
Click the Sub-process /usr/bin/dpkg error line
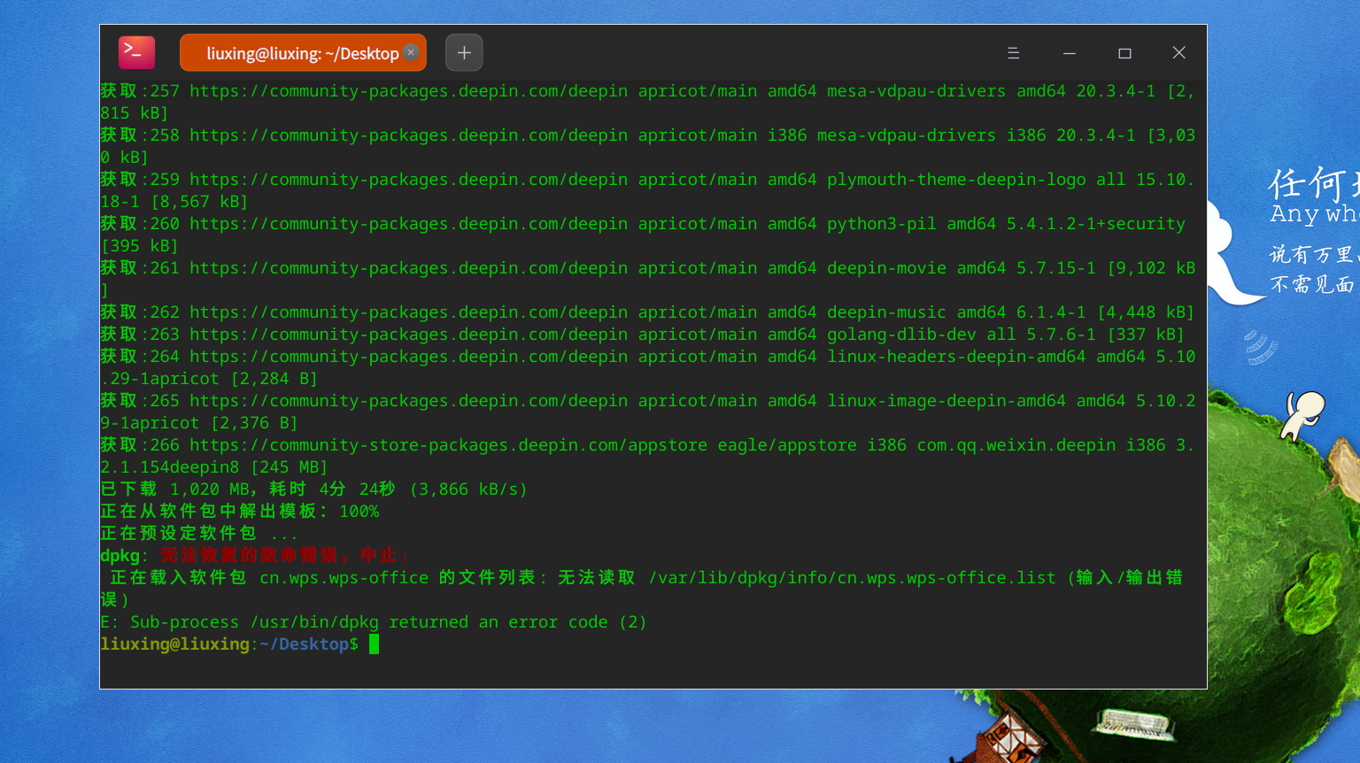[374, 622]
